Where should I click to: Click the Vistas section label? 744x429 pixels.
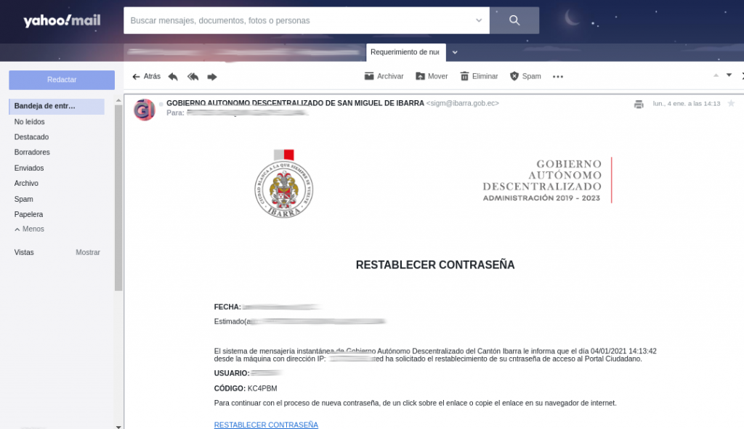click(24, 252)
